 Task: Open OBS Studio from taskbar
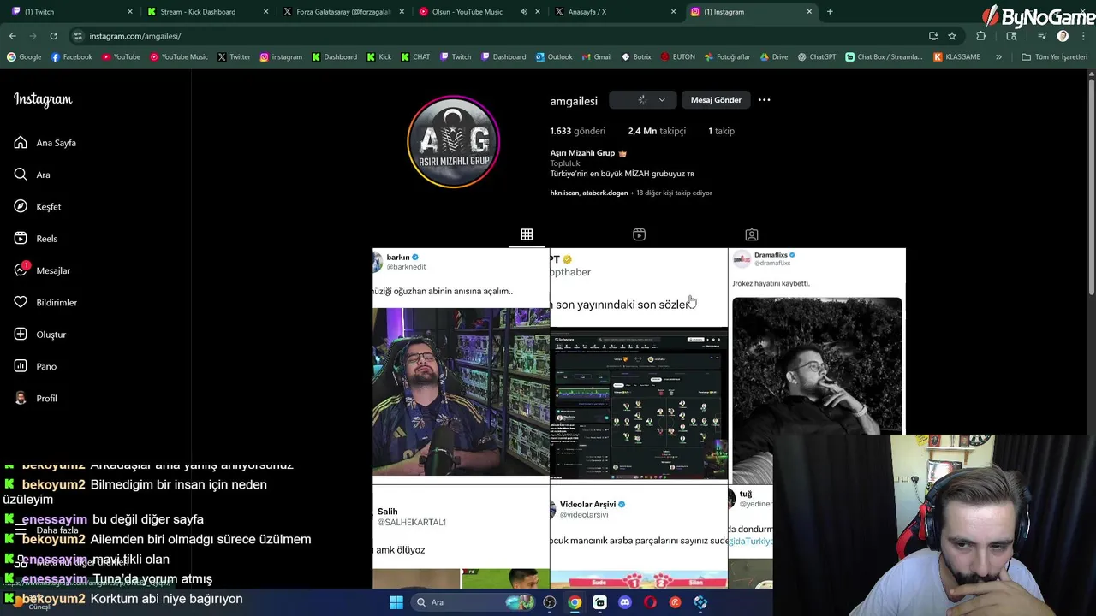click(550, 602)
